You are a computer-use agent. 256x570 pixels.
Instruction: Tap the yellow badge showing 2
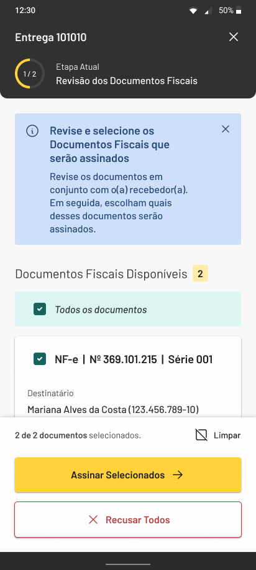200,273
